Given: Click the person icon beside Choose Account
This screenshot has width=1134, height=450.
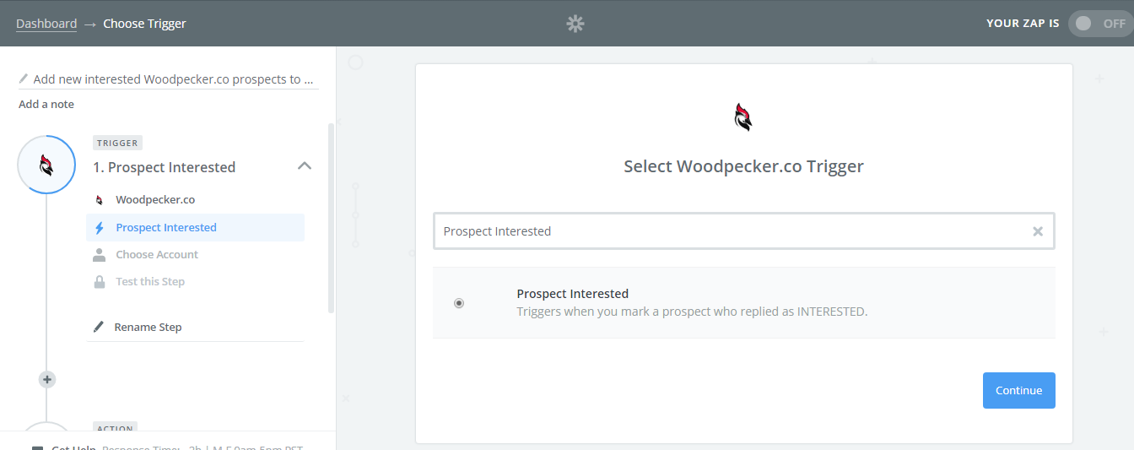Looking at the screenshot, I should point(100,255).
